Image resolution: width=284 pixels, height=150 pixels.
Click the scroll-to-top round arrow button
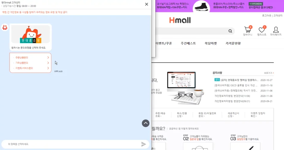tap(146, 123)
